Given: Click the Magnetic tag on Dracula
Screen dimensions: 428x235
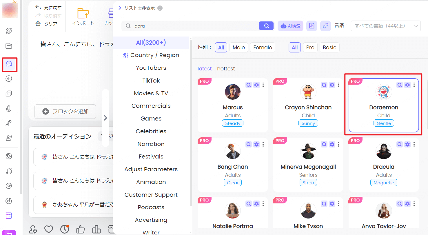Looking at the screenshot, I should pyautogui.click(x=384, y=183).
